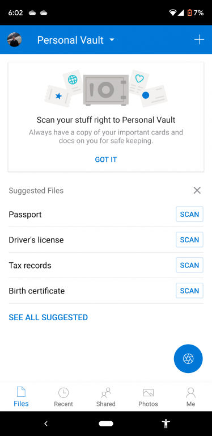Open the Shared tab

point(106,397)
